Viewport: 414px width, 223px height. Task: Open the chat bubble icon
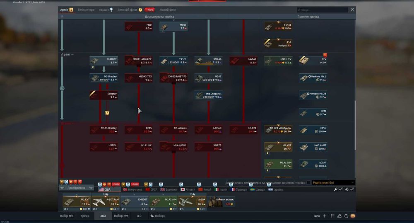pyautogui.click(x=346, y=216)
